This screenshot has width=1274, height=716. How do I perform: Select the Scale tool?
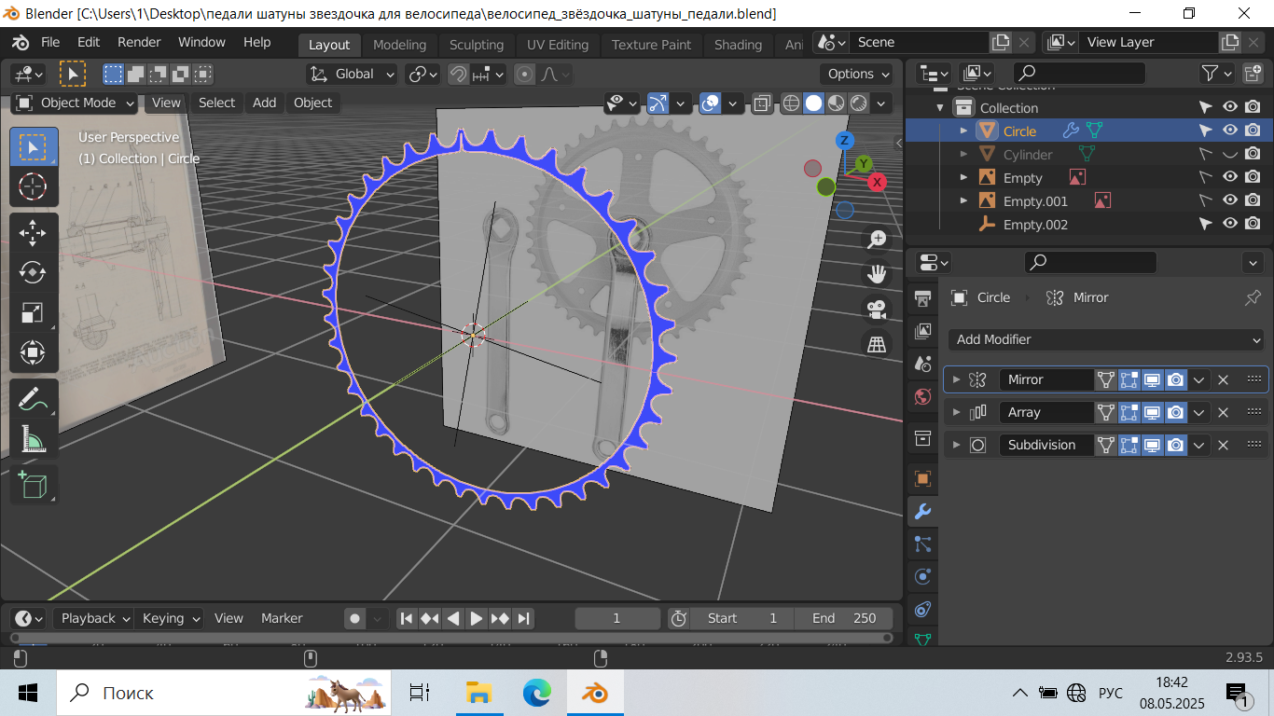pyautogui.click(x=33, y=313)
